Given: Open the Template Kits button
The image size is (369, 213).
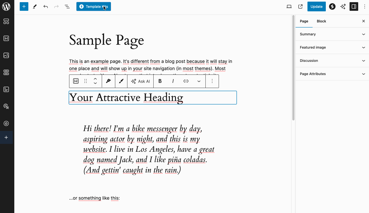Looking at the screenshot, I should pos(93,7).
